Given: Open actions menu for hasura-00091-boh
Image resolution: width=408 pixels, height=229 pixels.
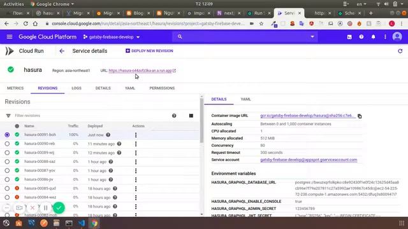Looking at the screenshot, I should 136,135.
